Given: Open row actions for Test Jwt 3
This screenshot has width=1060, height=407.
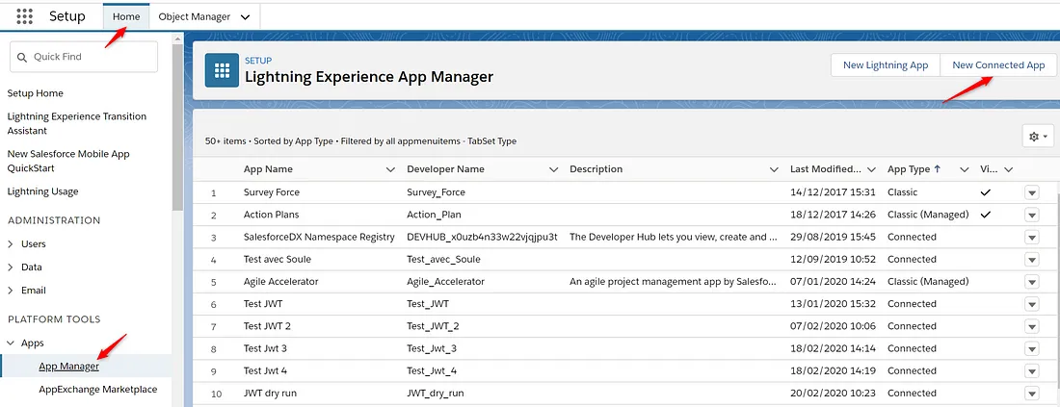Looking at the screenshot, I should (x=1032, y=349).
